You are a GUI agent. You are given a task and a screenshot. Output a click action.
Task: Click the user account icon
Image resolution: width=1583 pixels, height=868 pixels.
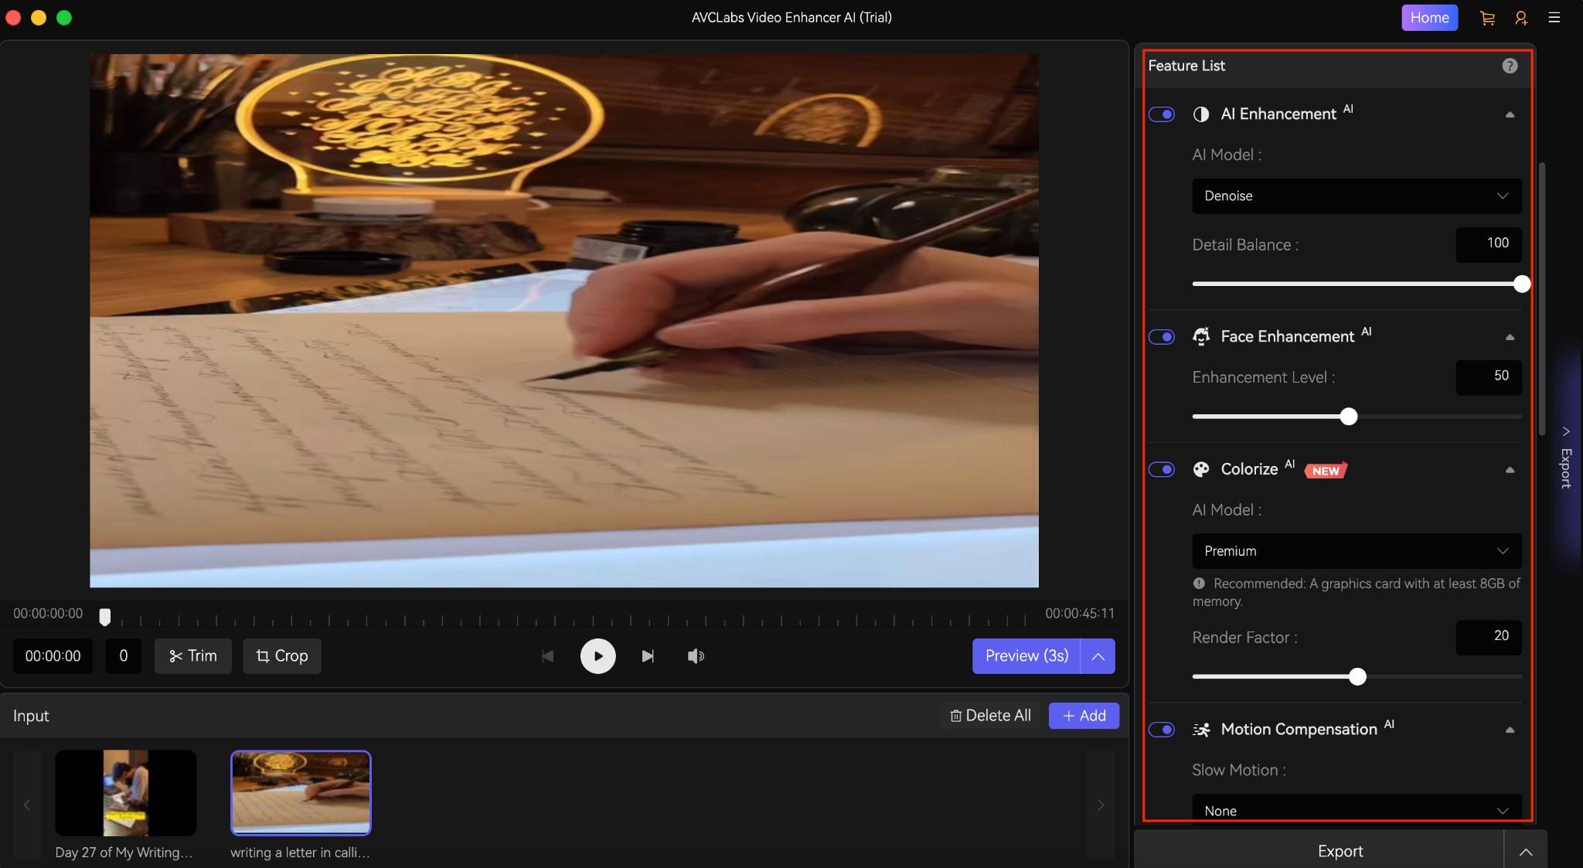pyautogui.click(x=1522, y=17)
